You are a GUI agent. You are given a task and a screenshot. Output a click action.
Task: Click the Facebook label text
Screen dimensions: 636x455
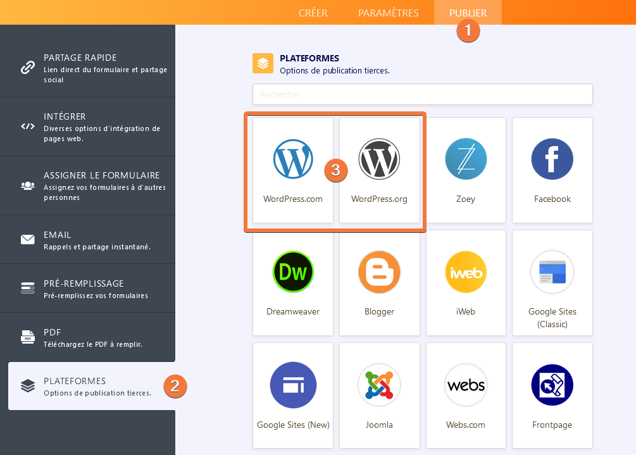[x=552, y=199]
